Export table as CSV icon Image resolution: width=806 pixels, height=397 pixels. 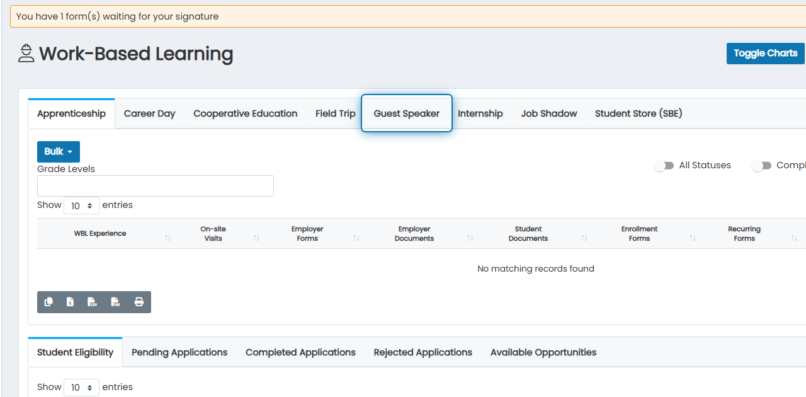coord(93,302)
